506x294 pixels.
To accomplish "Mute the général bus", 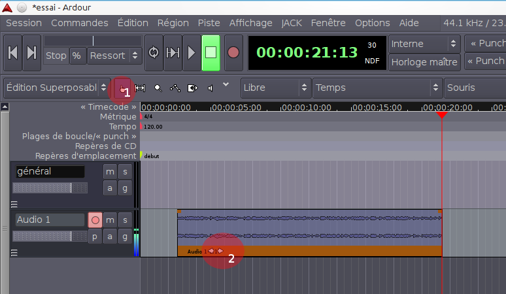I will (x=110, y=172).
